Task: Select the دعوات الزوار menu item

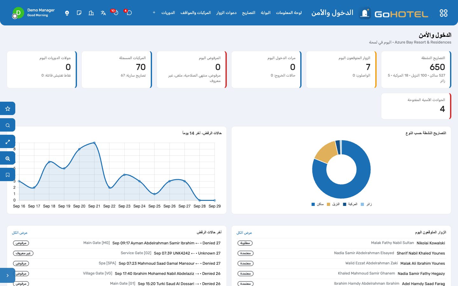Action: [x=226, y=13]
